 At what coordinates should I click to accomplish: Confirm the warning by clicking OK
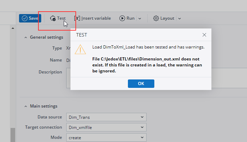pos(141,84)
